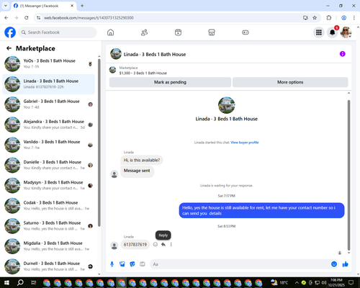Show hidden system tray icons

pos(297,282)
